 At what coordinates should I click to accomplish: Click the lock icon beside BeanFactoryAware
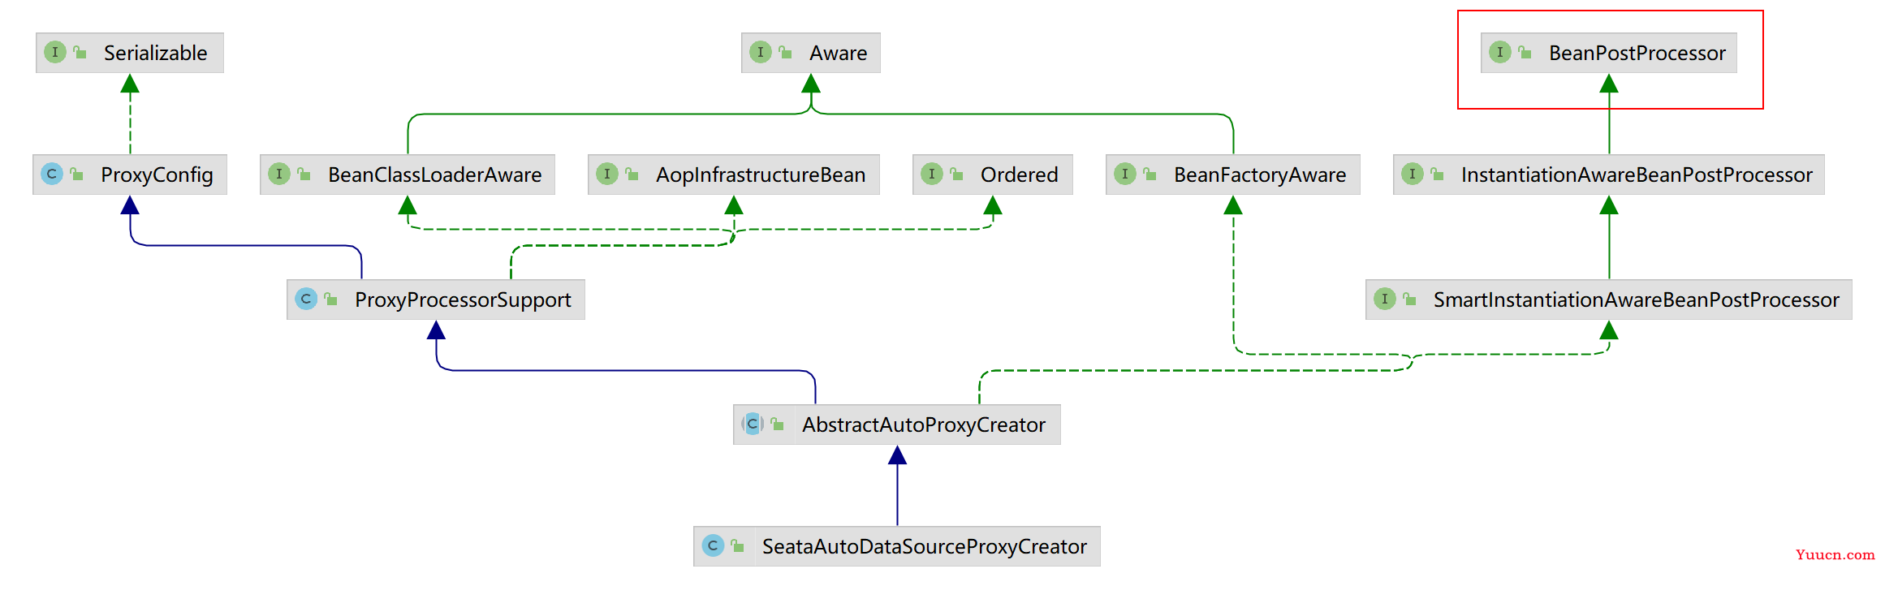tap(1150, 175)
